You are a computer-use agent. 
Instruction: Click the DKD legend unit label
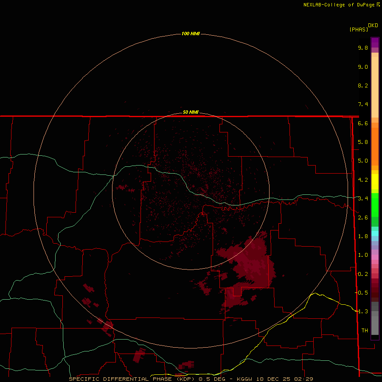click(373, 25)
